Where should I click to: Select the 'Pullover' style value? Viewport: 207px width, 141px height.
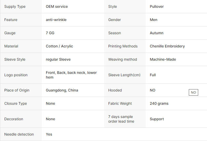[157, 6]
